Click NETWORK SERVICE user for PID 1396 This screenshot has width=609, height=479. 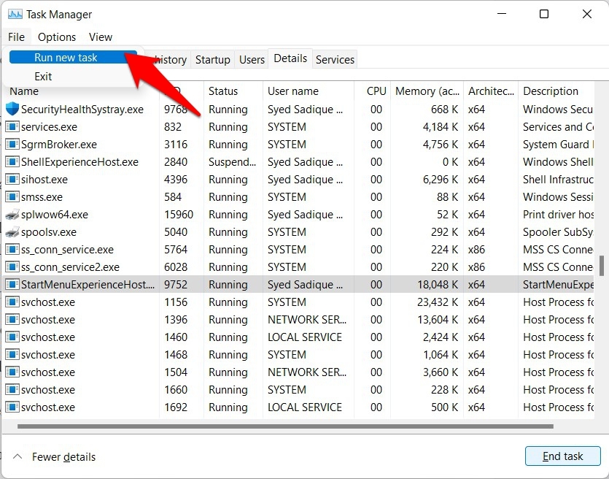pyautogui.click(x=307, y=320)
